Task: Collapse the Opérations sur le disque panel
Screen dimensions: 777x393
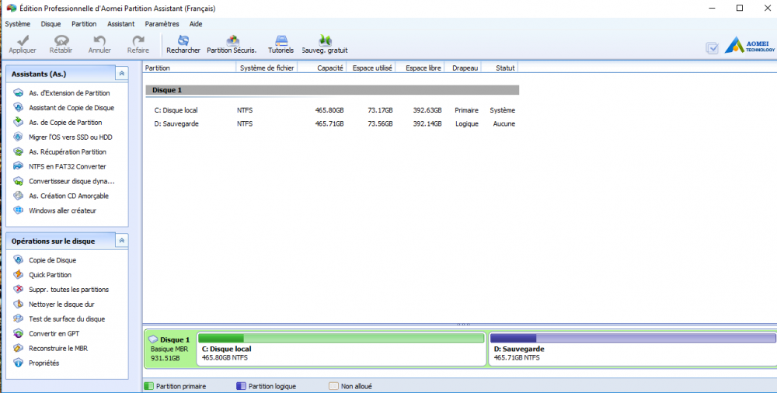Action: (121, 241)
